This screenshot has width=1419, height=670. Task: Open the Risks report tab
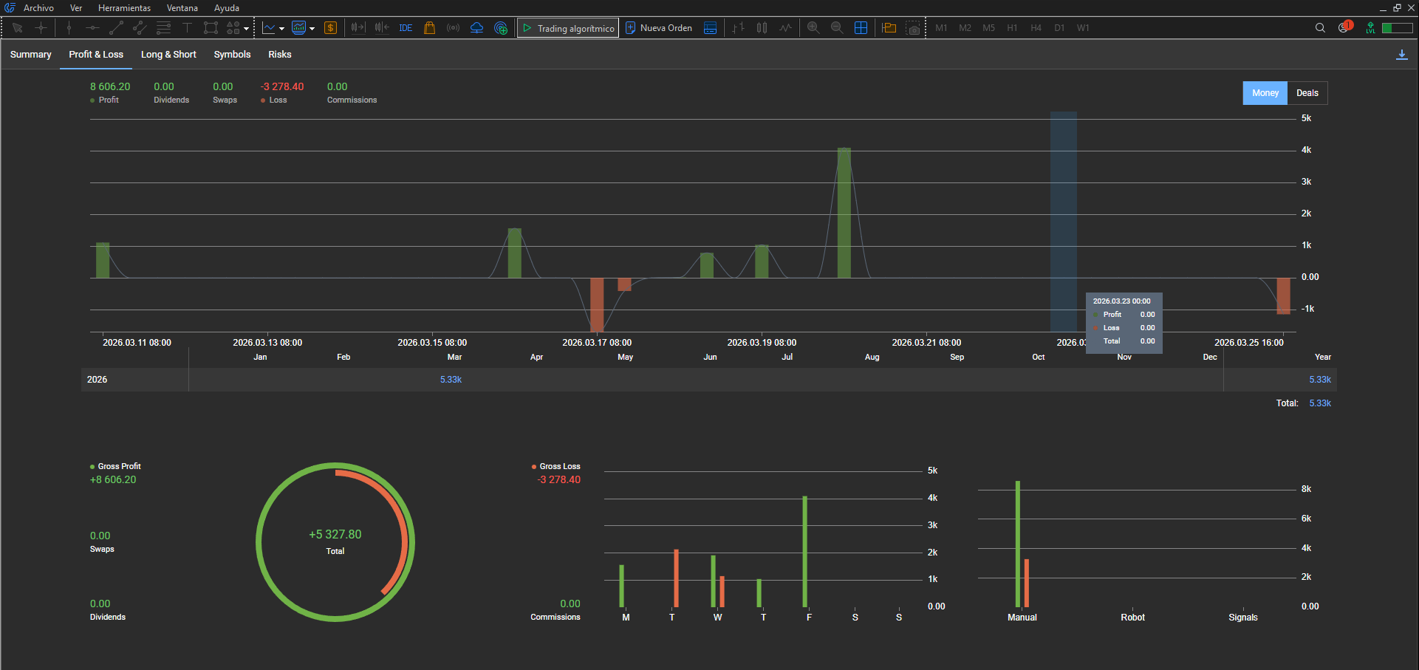click(x=279, y=55)
